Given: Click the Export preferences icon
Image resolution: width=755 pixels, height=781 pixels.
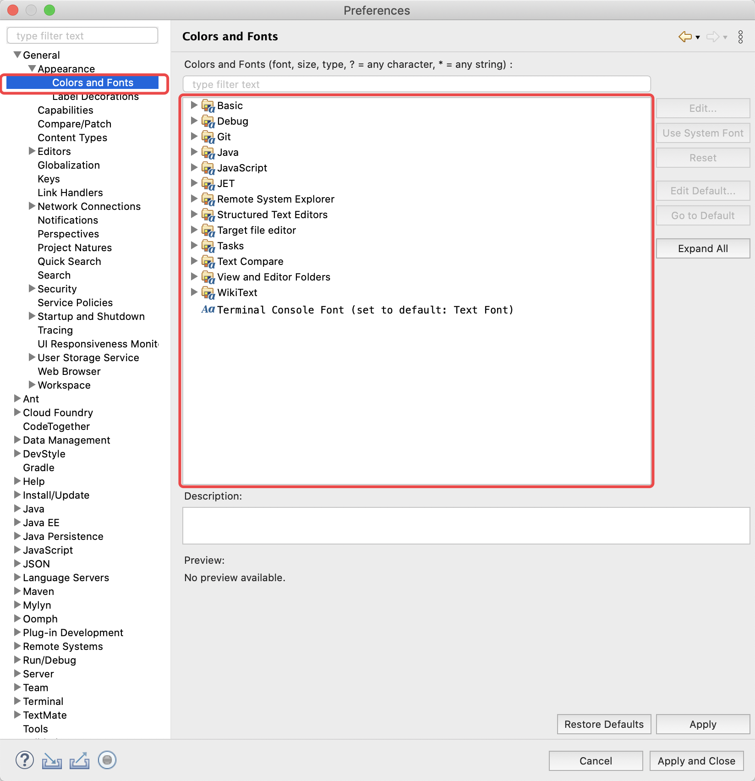Looking at the screenshot, I should pyautogui.click(x=79, y=760).
